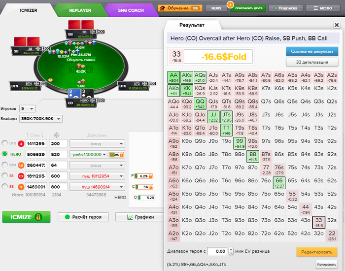This screenshot has width=345, height=271.
Task: Select the 33 hand cell in matrix
Action: 318,222
